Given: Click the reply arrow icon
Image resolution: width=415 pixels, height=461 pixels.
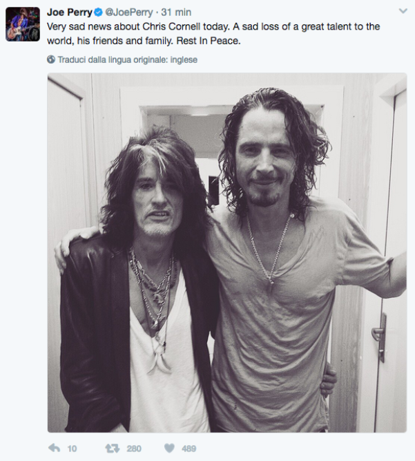Looking at the screenshot, I should click(54, 448).
